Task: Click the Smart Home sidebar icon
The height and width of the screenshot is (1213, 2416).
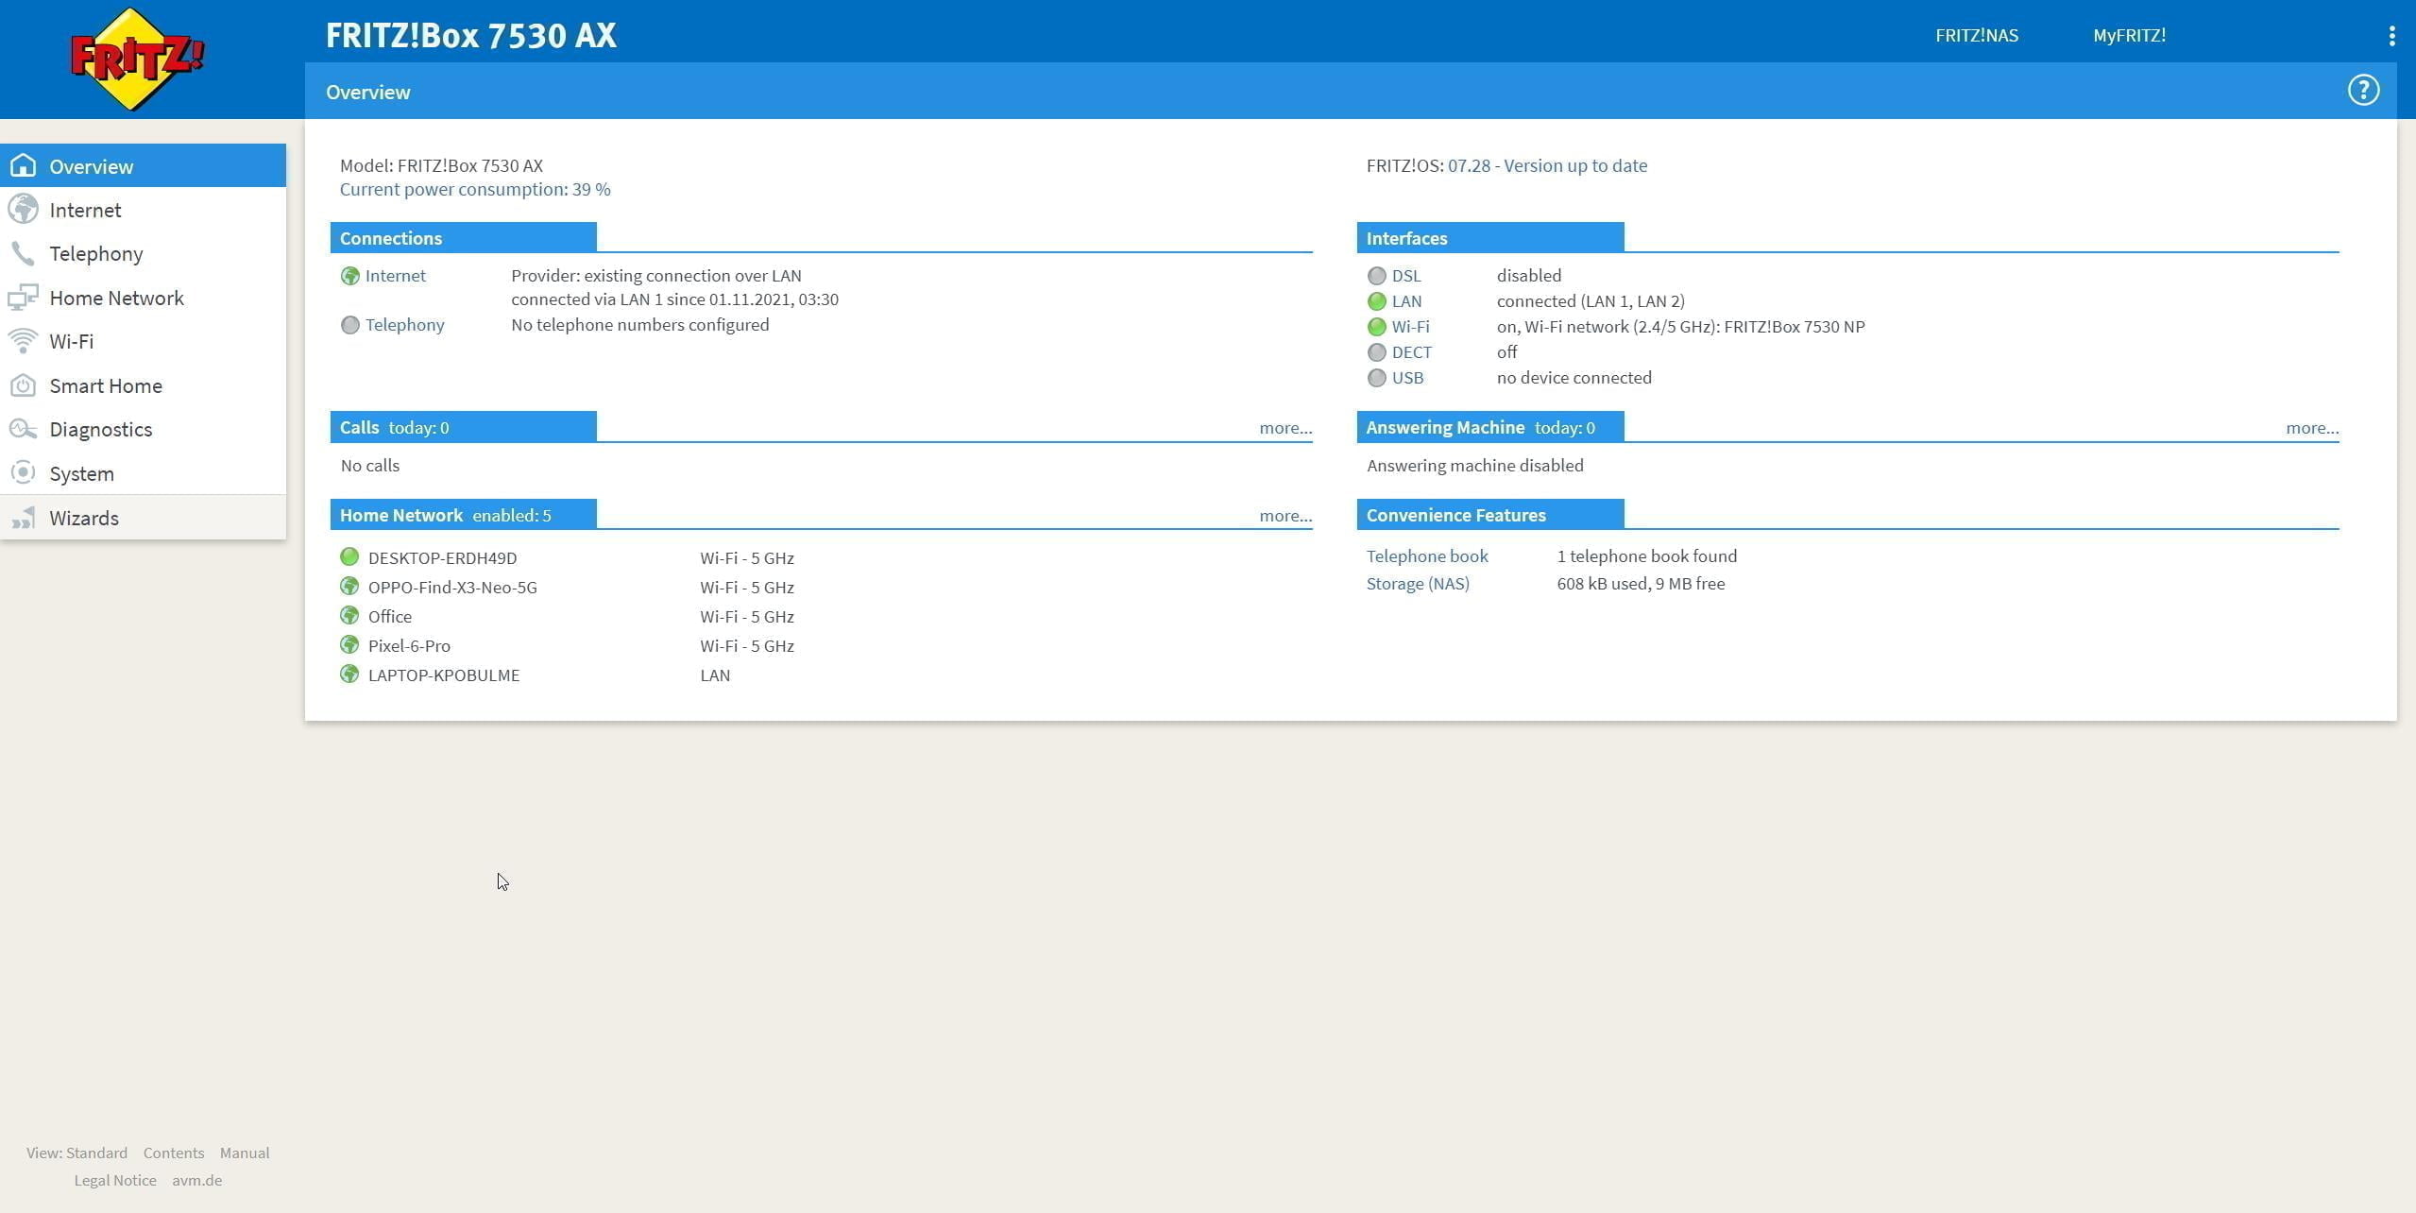Action: (23, 385)
